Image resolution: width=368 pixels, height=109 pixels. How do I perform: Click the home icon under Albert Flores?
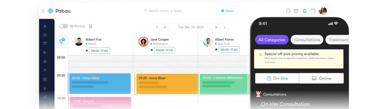[217, 50]
